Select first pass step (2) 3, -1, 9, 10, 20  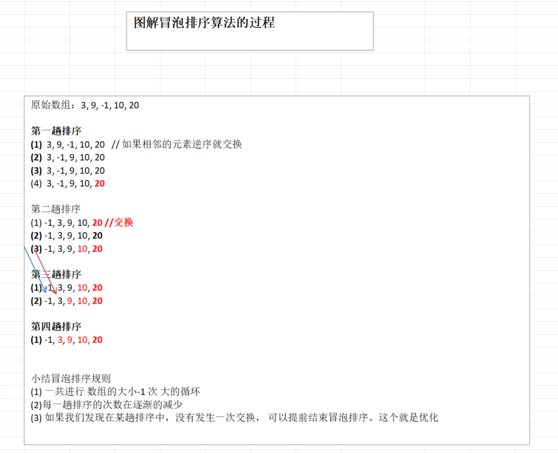[x=68, y=158]
